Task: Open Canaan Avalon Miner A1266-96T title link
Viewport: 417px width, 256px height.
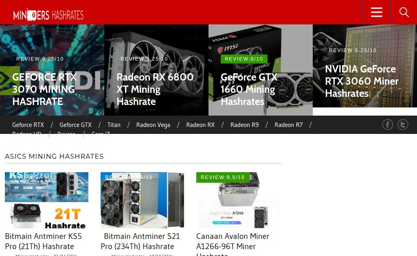Action: point(233,245)
